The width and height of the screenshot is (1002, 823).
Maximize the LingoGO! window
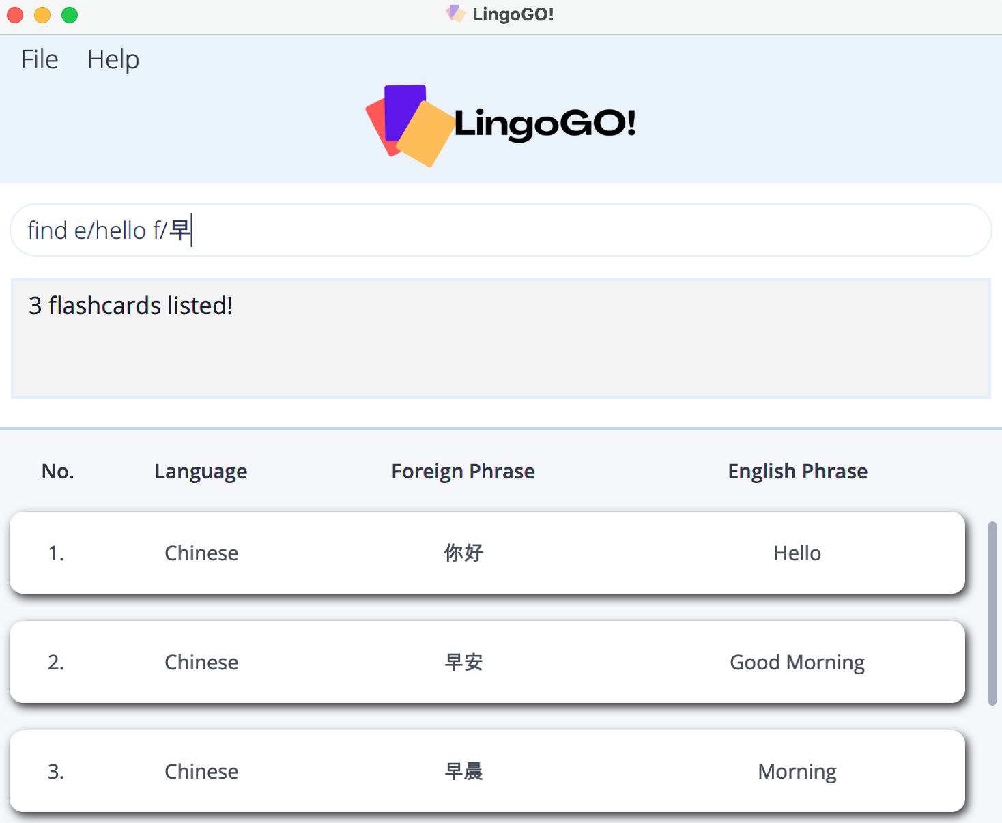[70, 15]
